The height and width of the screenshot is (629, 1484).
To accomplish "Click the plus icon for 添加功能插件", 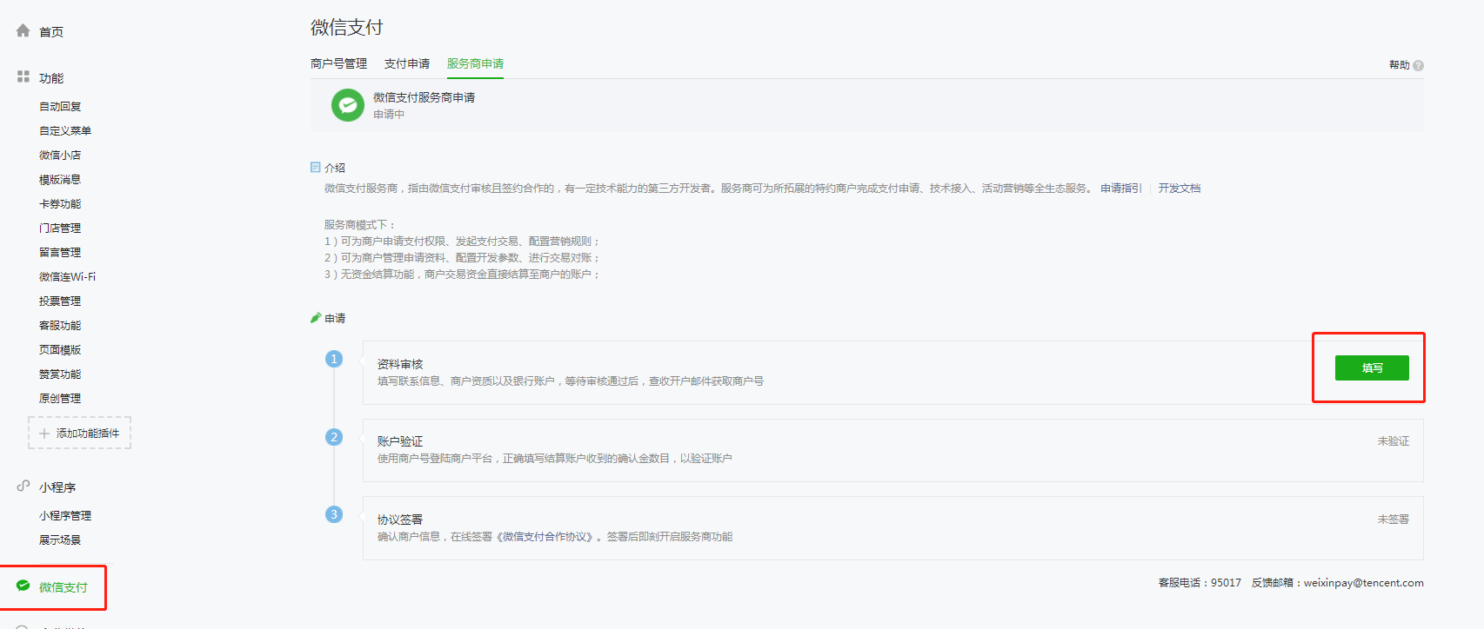I will [44, 433].
